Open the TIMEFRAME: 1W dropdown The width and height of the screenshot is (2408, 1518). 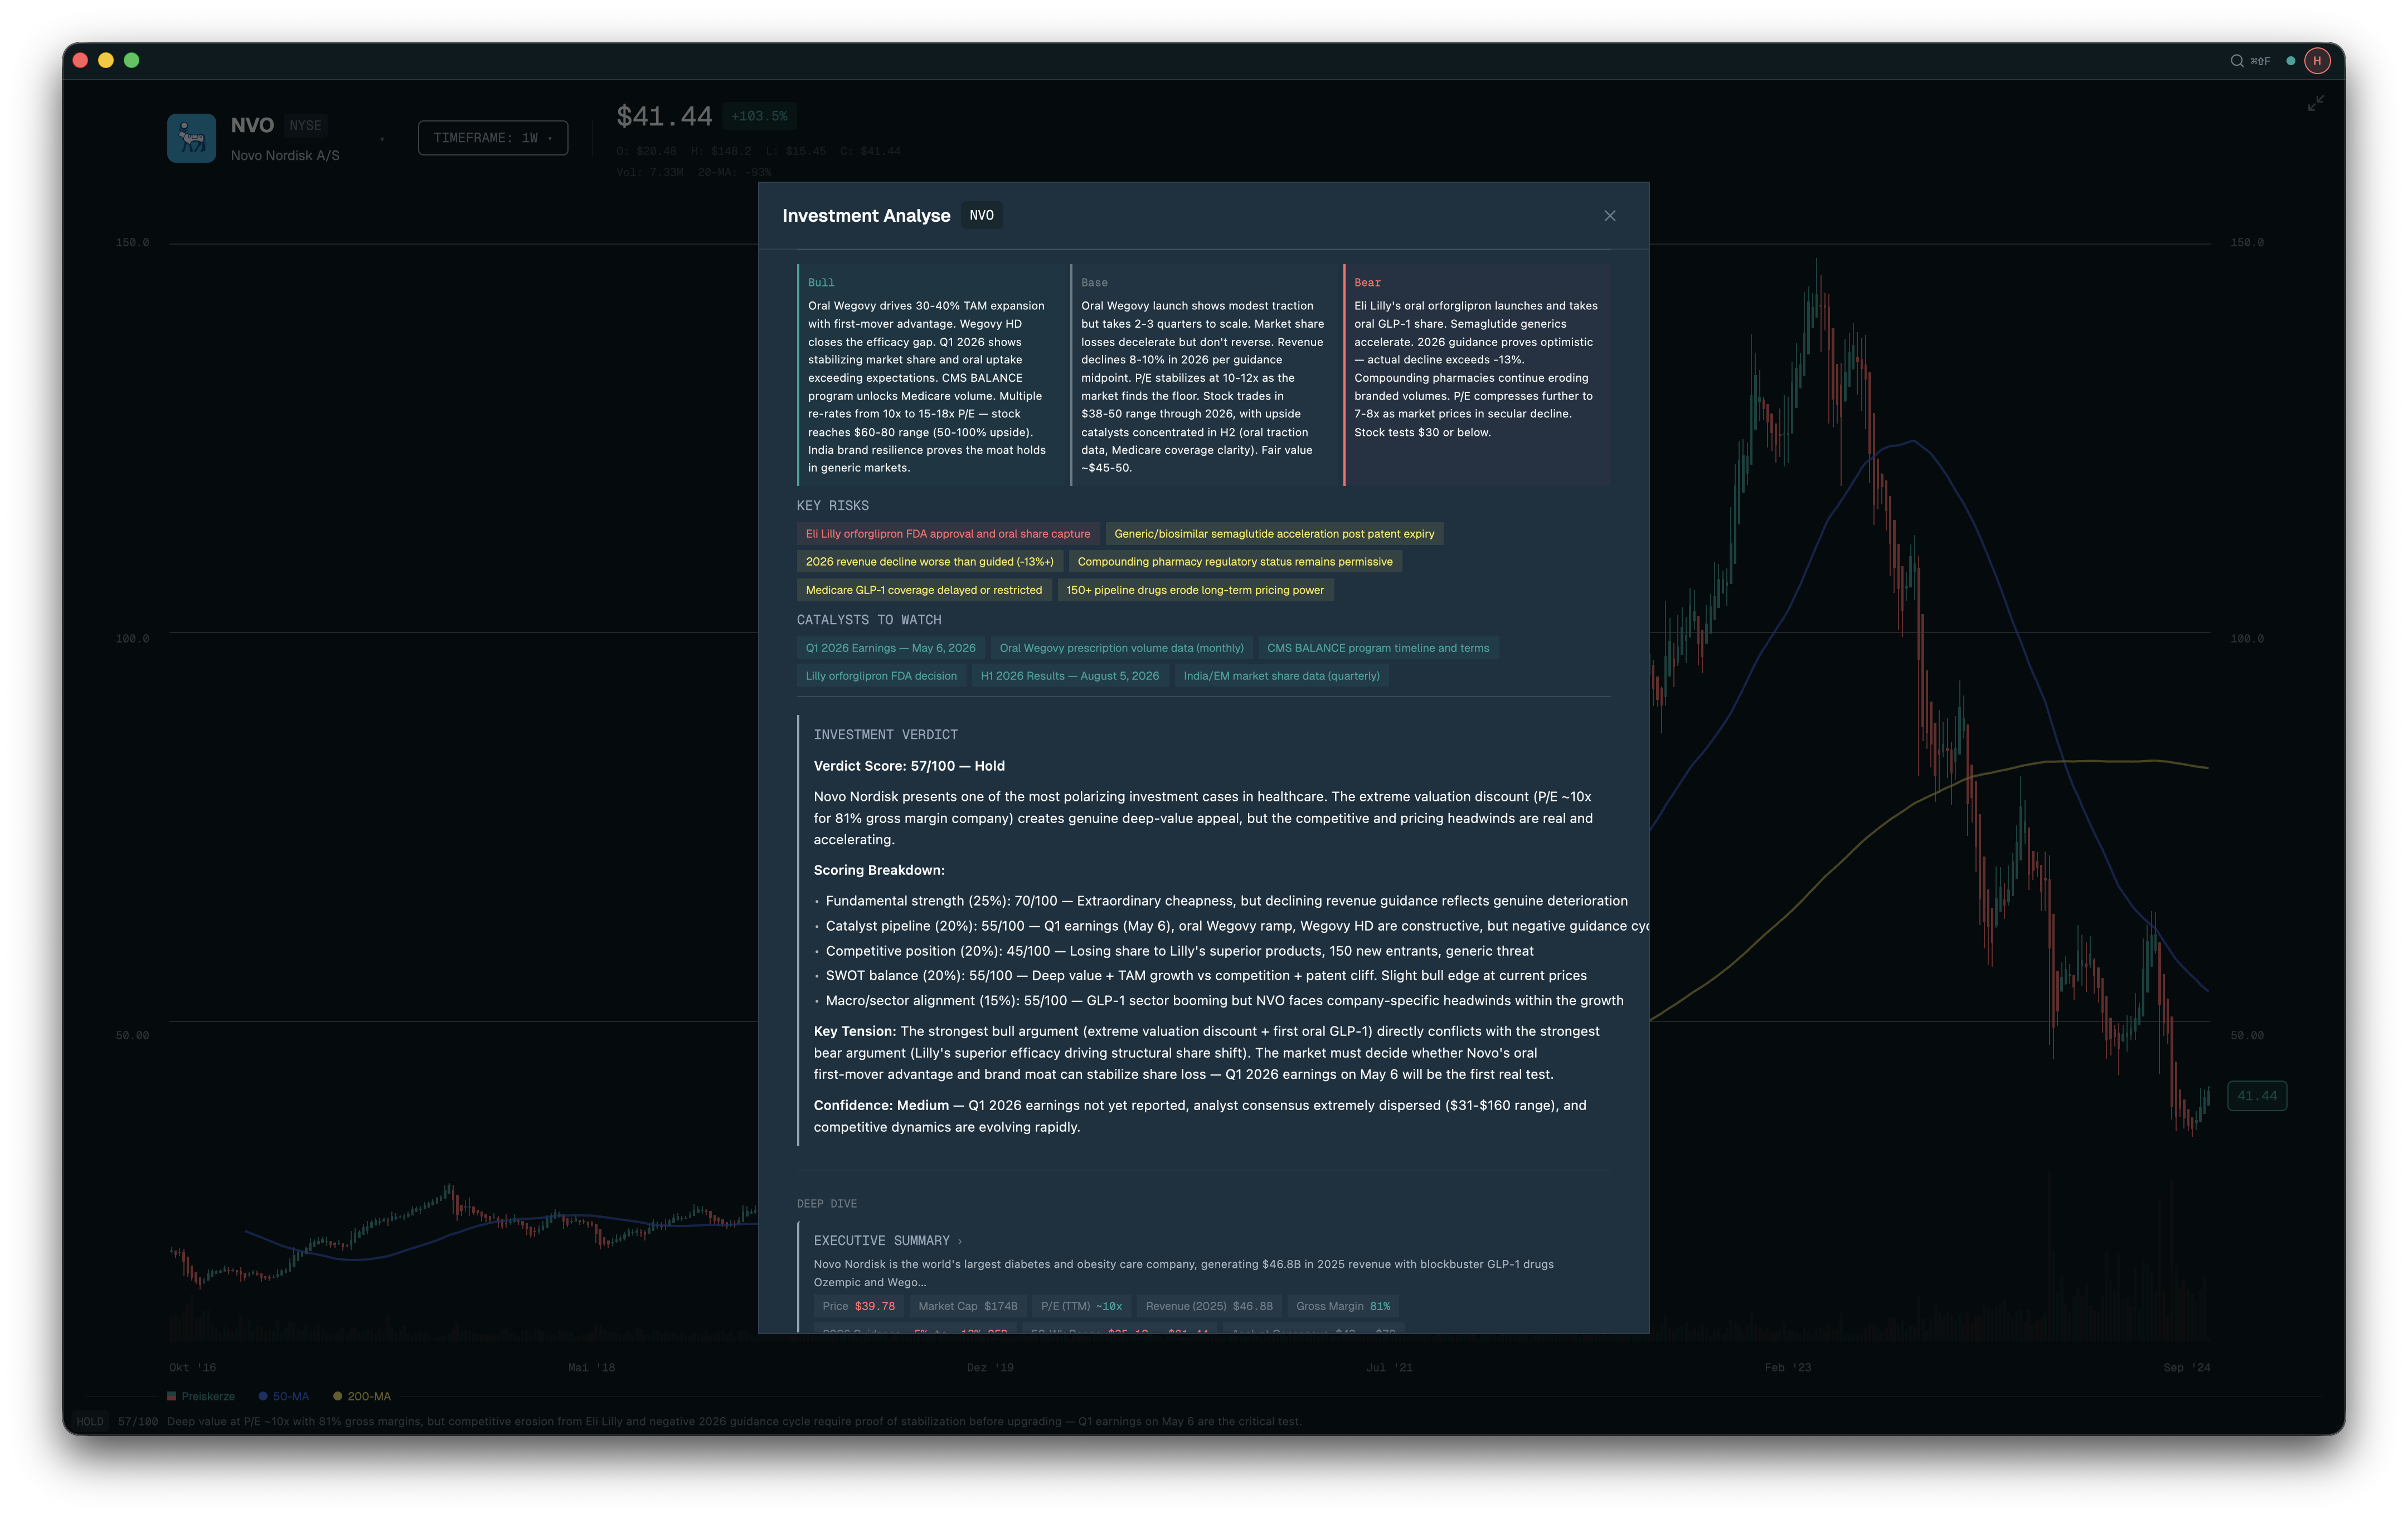492,138
